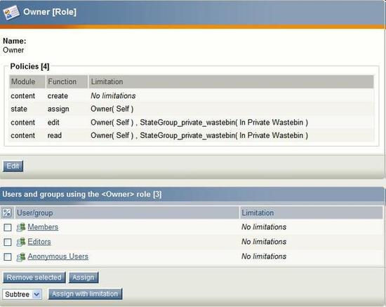Click the Remove selected button
Image resolution: width=386 pixels, height=307 pixels.
tap(34, 278)
